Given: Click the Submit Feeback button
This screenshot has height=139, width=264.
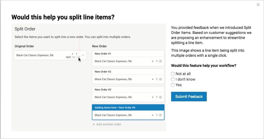Looking at the screenshot, I should 189,97.
